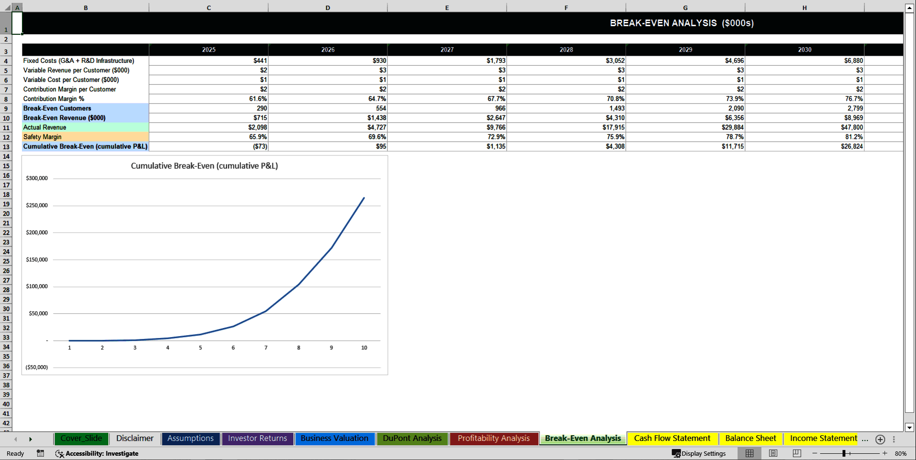Zoom in using the plus control
This screenshot has width=916, height=460.
884,453
